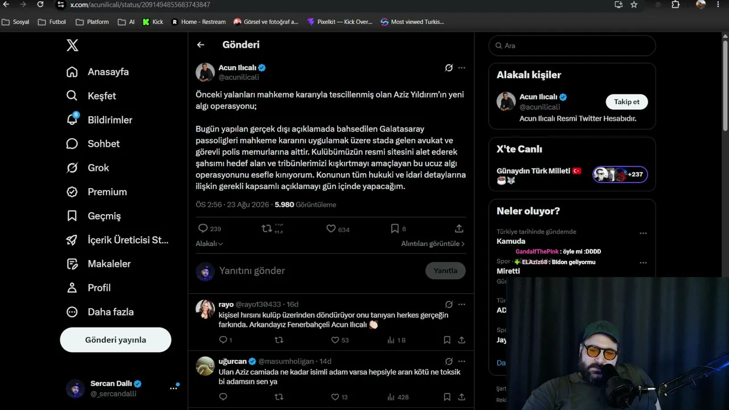Click the x.com address bar URL
The image size is (729, 410).
(140, 5)
